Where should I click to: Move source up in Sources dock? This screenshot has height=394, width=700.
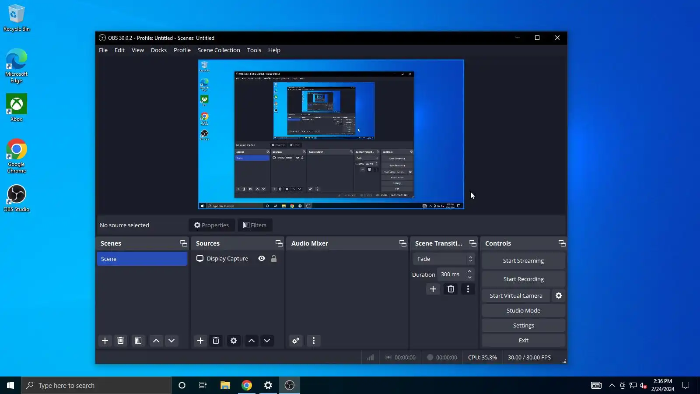click(252, 341)
